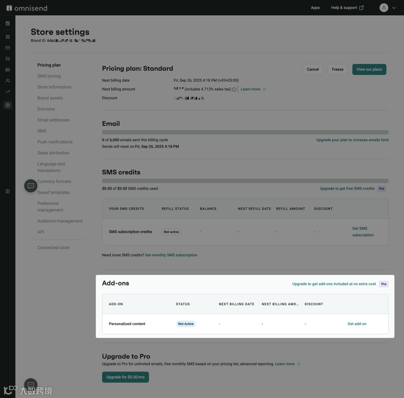
Task: Open the audience people icon in sidebar
Action: [x=8, y=81]
